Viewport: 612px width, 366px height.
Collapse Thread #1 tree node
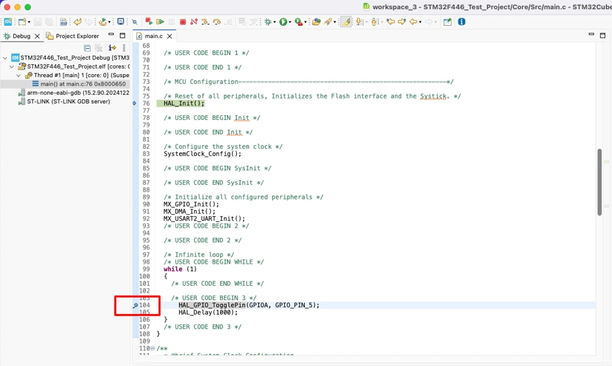pos(19,75)
